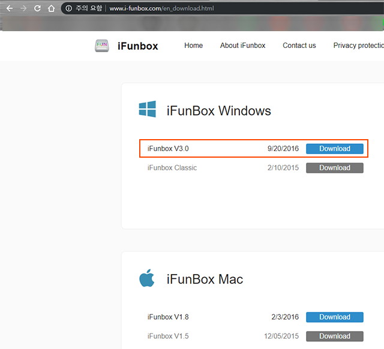This screenshot has height=349, width=384.
Task: Focus the address bar URL
Action: [161, 8]
